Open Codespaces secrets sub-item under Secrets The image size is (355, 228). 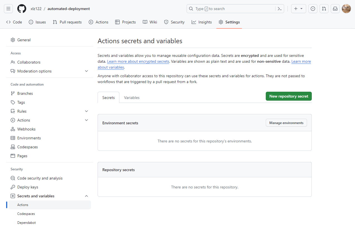tap(50, 214)
